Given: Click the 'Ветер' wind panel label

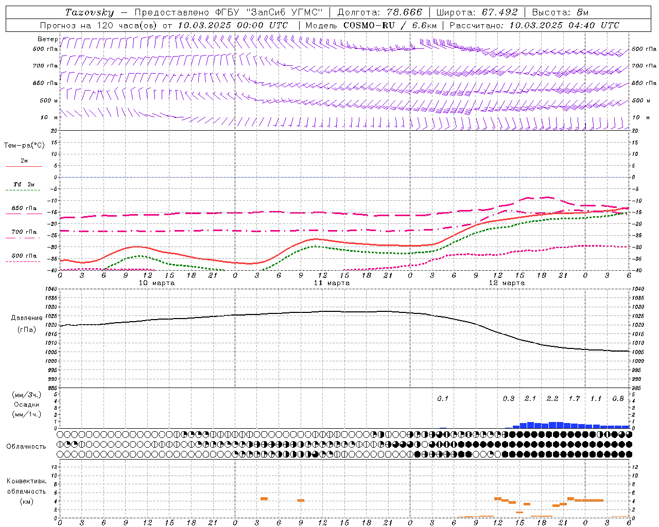Looking at the screenshot, I should (x=47, y=39).
